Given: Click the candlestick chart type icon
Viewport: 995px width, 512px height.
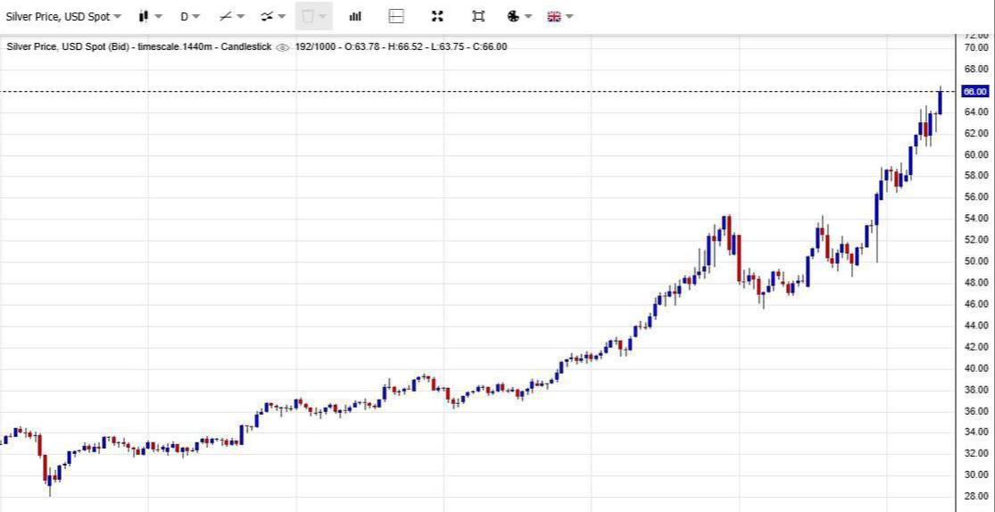Looking at the screenshot, I should (144, 16).
